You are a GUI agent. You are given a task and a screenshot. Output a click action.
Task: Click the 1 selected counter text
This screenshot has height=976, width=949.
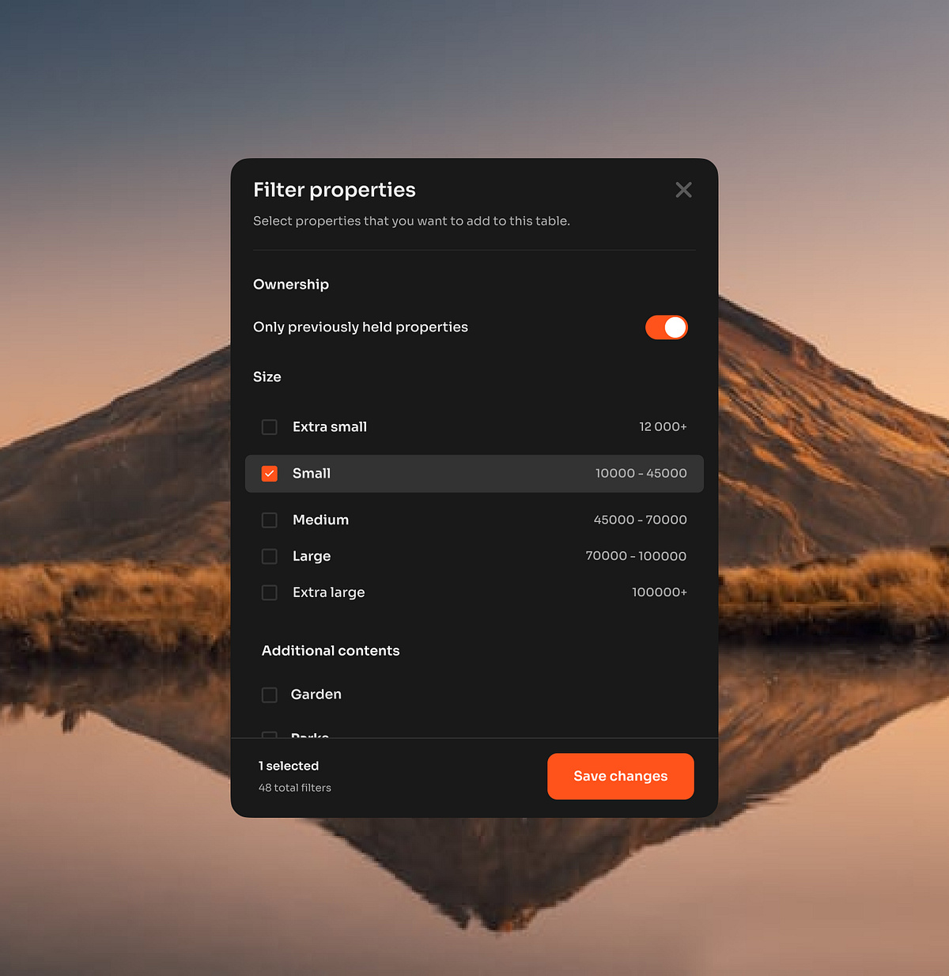click(x=288, y=765)
